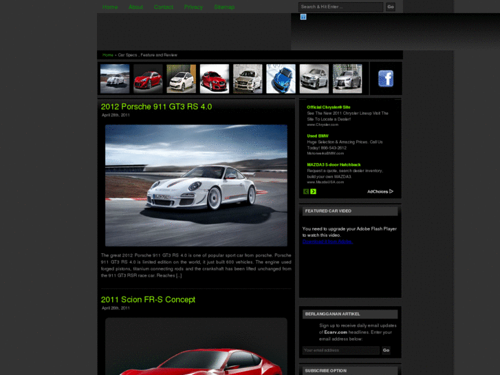Select the beige Mercedes thumbnail
The height and width of the screenshot is (375, 500).
(248, 78)
